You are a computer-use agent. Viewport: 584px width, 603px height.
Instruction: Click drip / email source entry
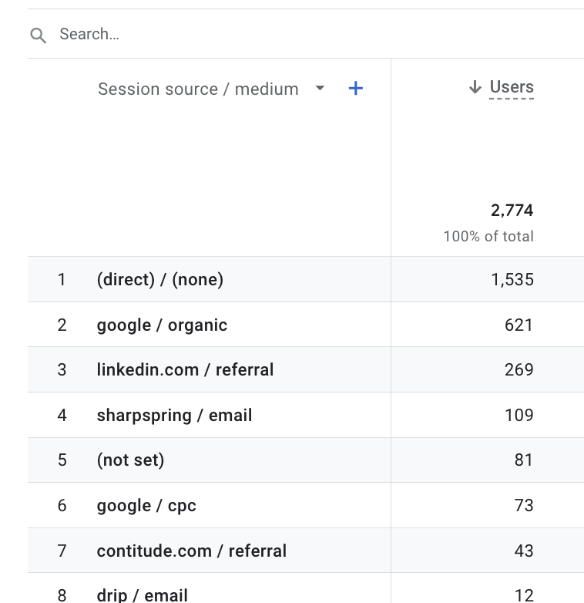pyautogui.click(x=142, y=595)
